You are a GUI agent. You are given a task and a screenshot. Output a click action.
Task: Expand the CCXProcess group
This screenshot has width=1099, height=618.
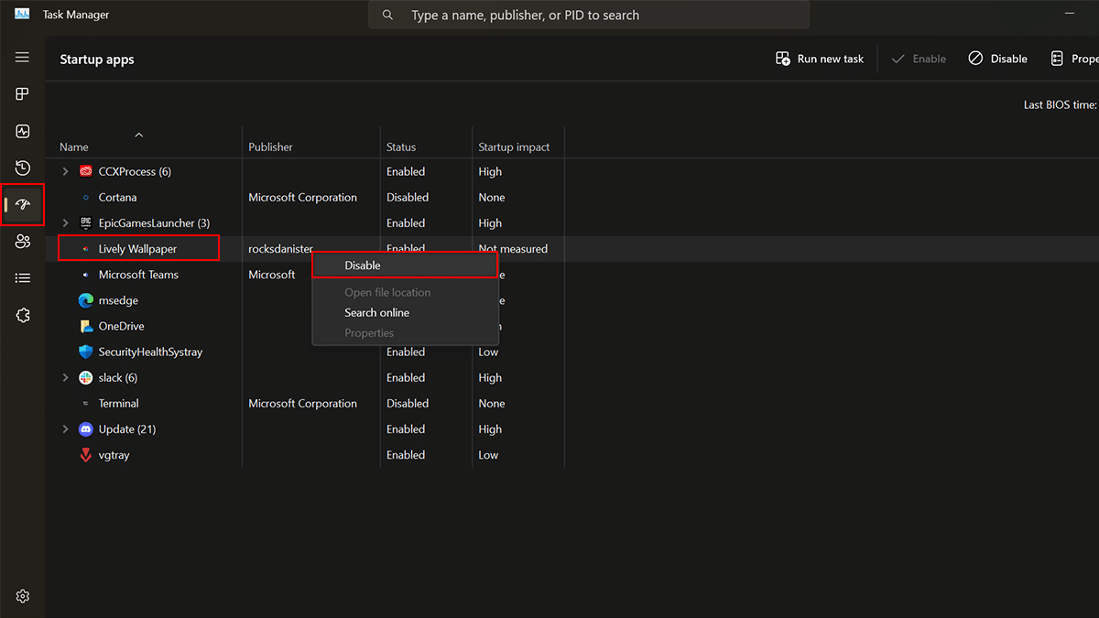65,171
